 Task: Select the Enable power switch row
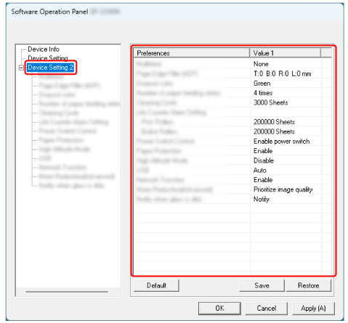232,141
